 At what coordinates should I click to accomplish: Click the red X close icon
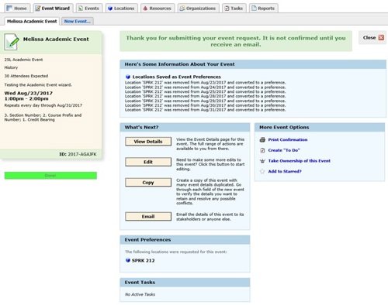(x=381, y=38)
